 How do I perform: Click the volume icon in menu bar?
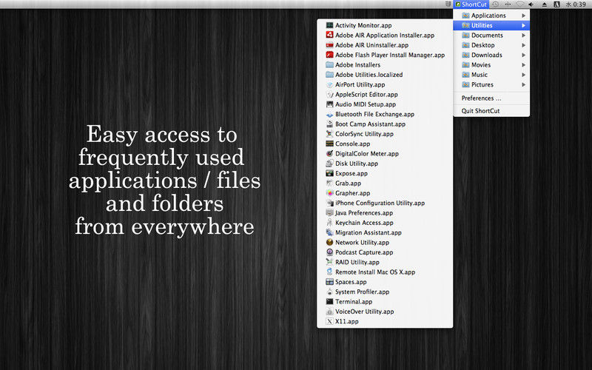531,4
